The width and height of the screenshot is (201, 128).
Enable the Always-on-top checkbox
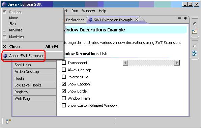point(64,70)
